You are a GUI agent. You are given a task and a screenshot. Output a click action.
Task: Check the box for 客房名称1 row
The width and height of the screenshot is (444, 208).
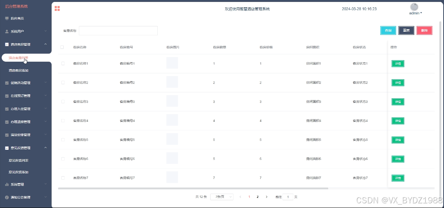(63, 63)
